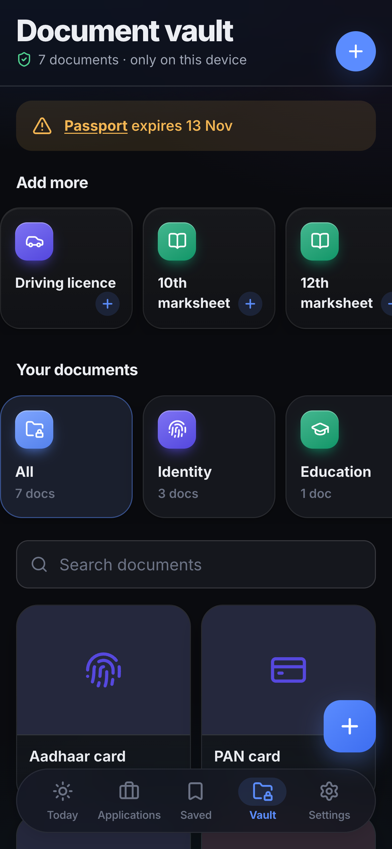Add 10th marksheet using its plus button
Screen dimensions: 392x849
point(250,304)
